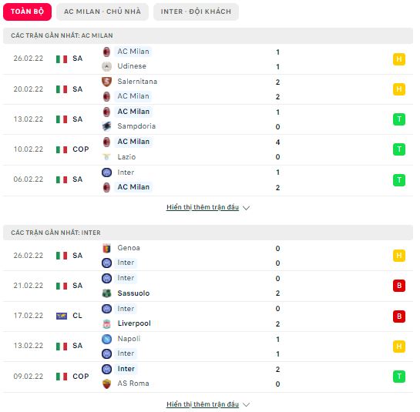Click chevron beside AC Milan show more
The width and height of the screenshot is (420, 412).
tap(246, 208)
